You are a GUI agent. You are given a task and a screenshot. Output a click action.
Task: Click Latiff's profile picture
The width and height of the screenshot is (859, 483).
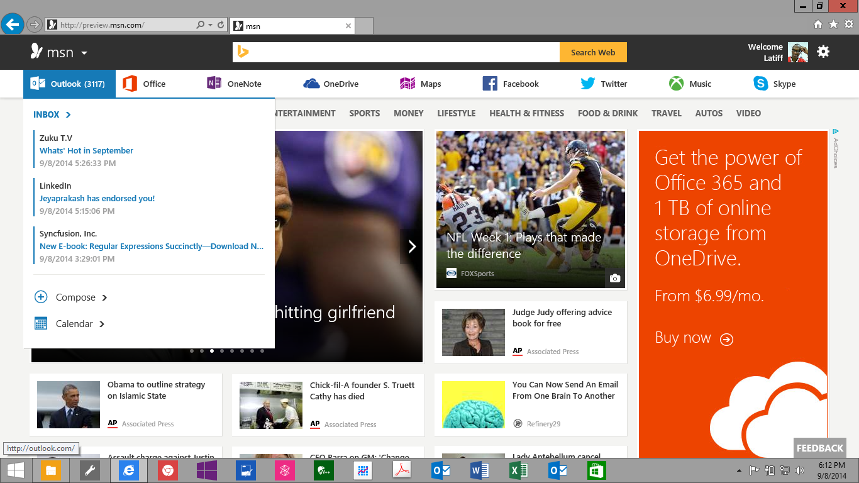click(x=798, y=53)
